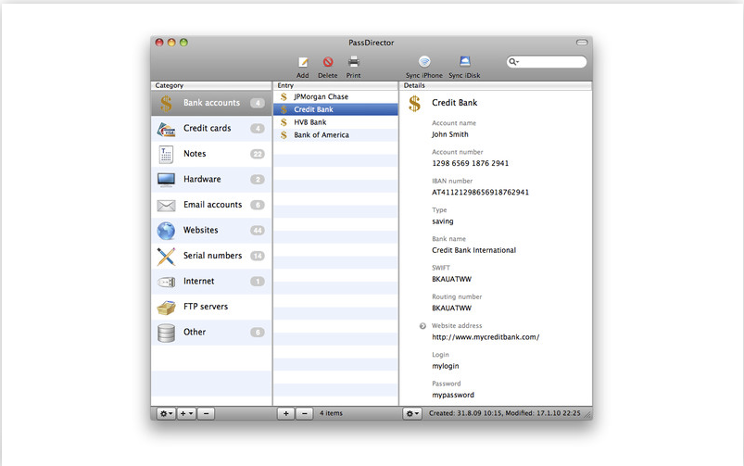Viewport: 744px width, 466px height.
Task: Select the FTP servers category
Action: 211,307
